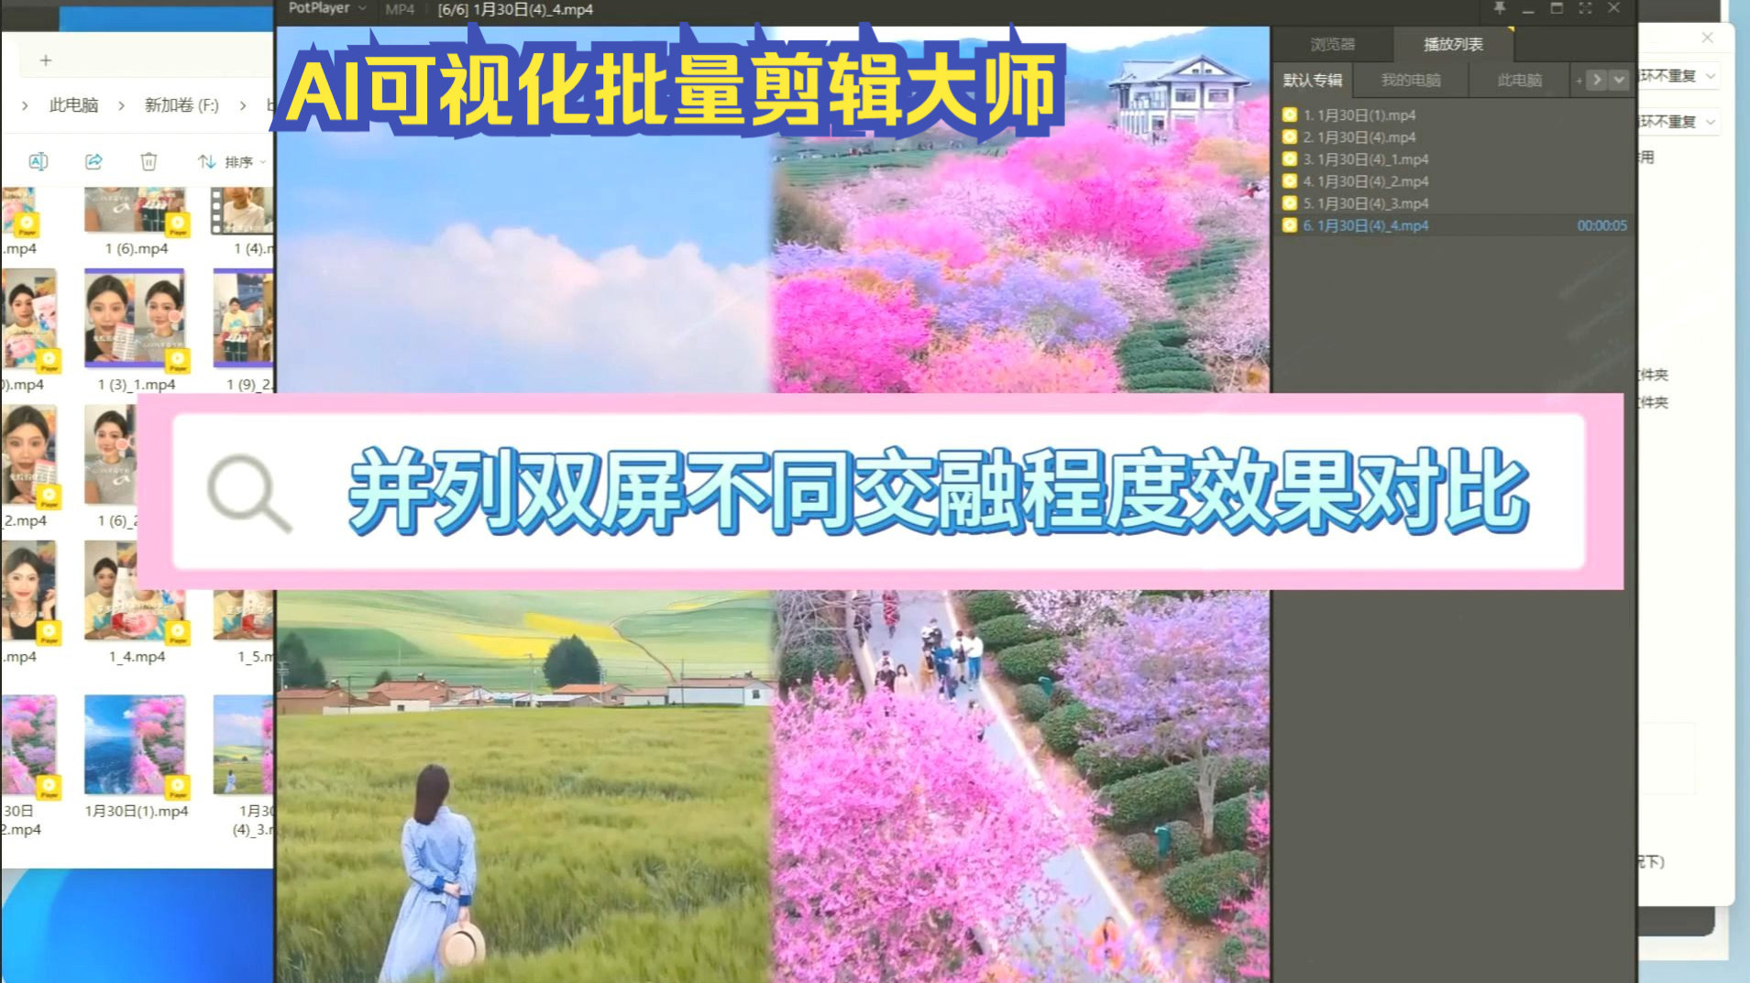Viewport: 1750px width, 983px height.
Task: Select playing item 1月30日(4)_4.mp4 in playlist
Action: [1454, 225]
